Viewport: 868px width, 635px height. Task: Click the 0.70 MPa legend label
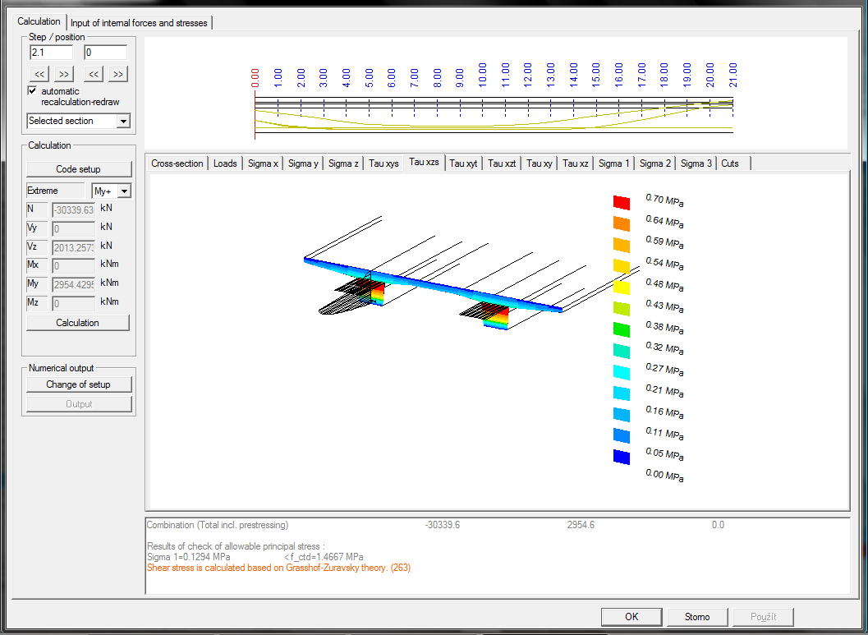click(x=664, y=200)
